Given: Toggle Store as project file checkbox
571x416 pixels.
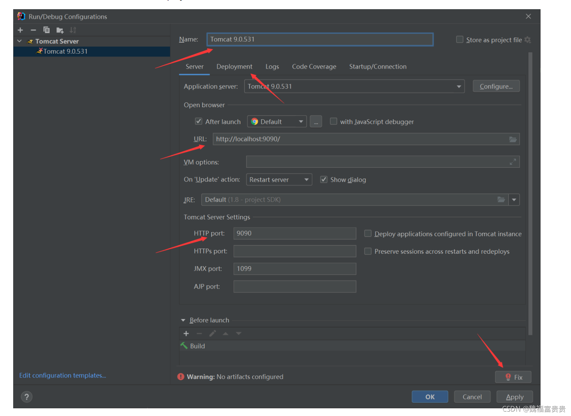Looking at the screenshot, I should 459,39.
